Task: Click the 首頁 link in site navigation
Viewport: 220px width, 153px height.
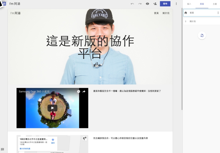Action: [156, 13]
